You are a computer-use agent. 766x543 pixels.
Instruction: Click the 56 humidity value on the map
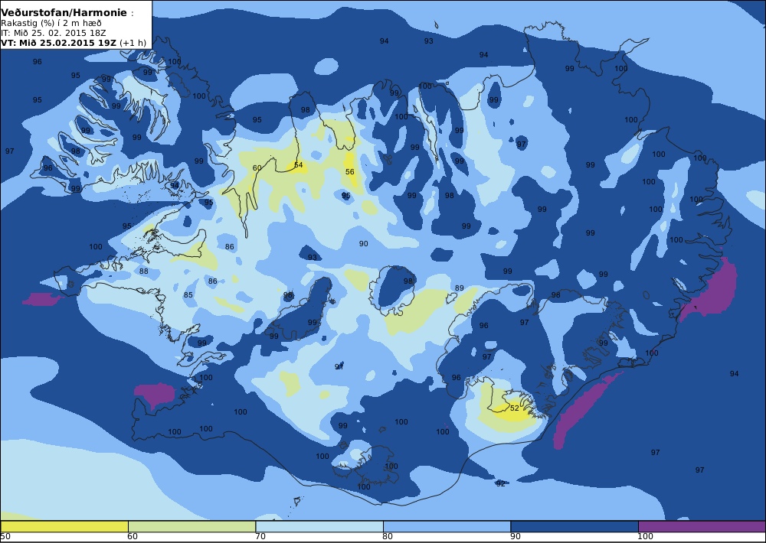tap(350, 172)
